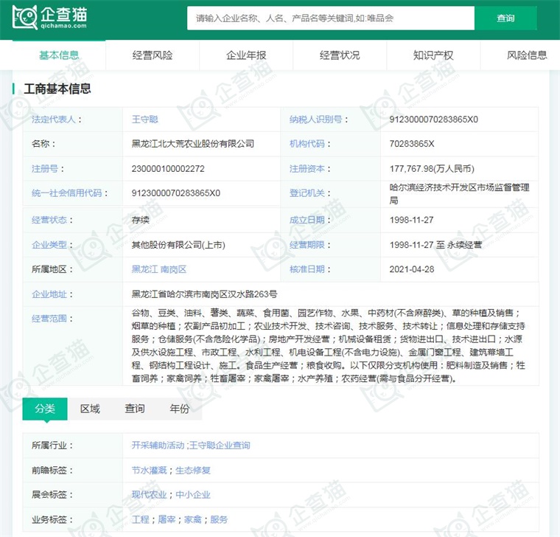Go to the 企业年报 tab

(246, 55)
